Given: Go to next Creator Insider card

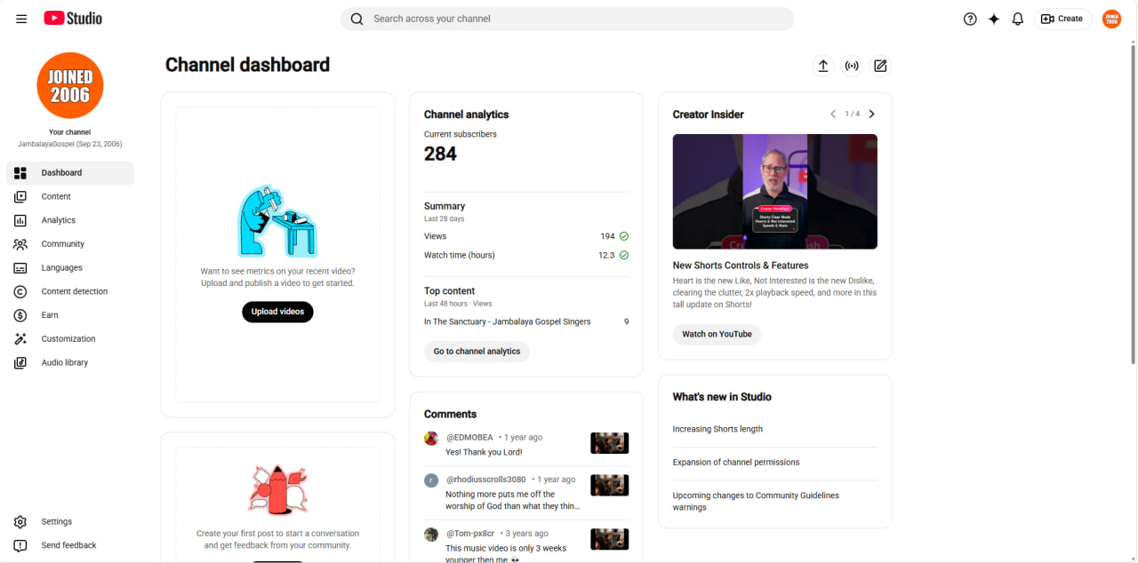Looking at the screenshot, I should coord(871,114).
